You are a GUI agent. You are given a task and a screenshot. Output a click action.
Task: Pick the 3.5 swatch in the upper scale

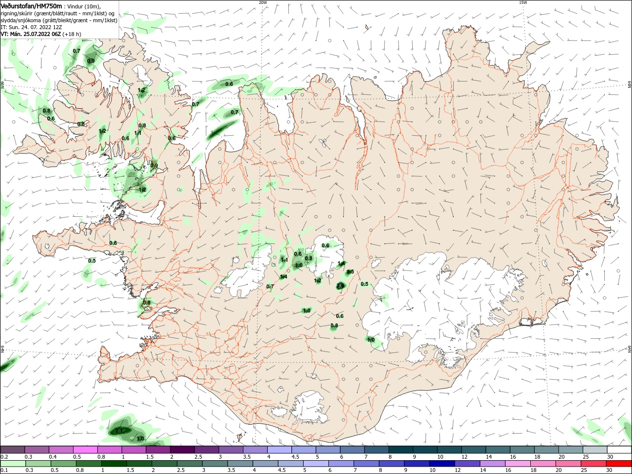255,449
